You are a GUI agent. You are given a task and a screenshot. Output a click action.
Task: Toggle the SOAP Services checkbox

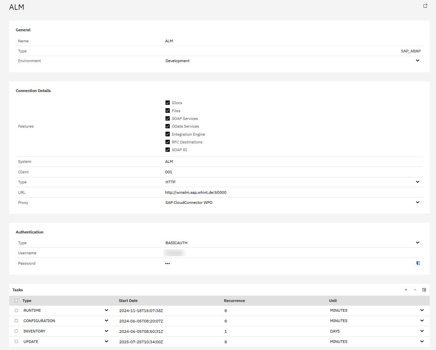pos(167,119)
